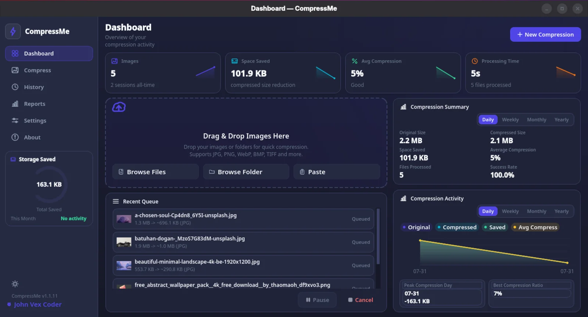Select Daily in Compression Activity
Image resolution: width=588 pixels, height=317 pixels.
pyautogui.click(x=488, y=211)
